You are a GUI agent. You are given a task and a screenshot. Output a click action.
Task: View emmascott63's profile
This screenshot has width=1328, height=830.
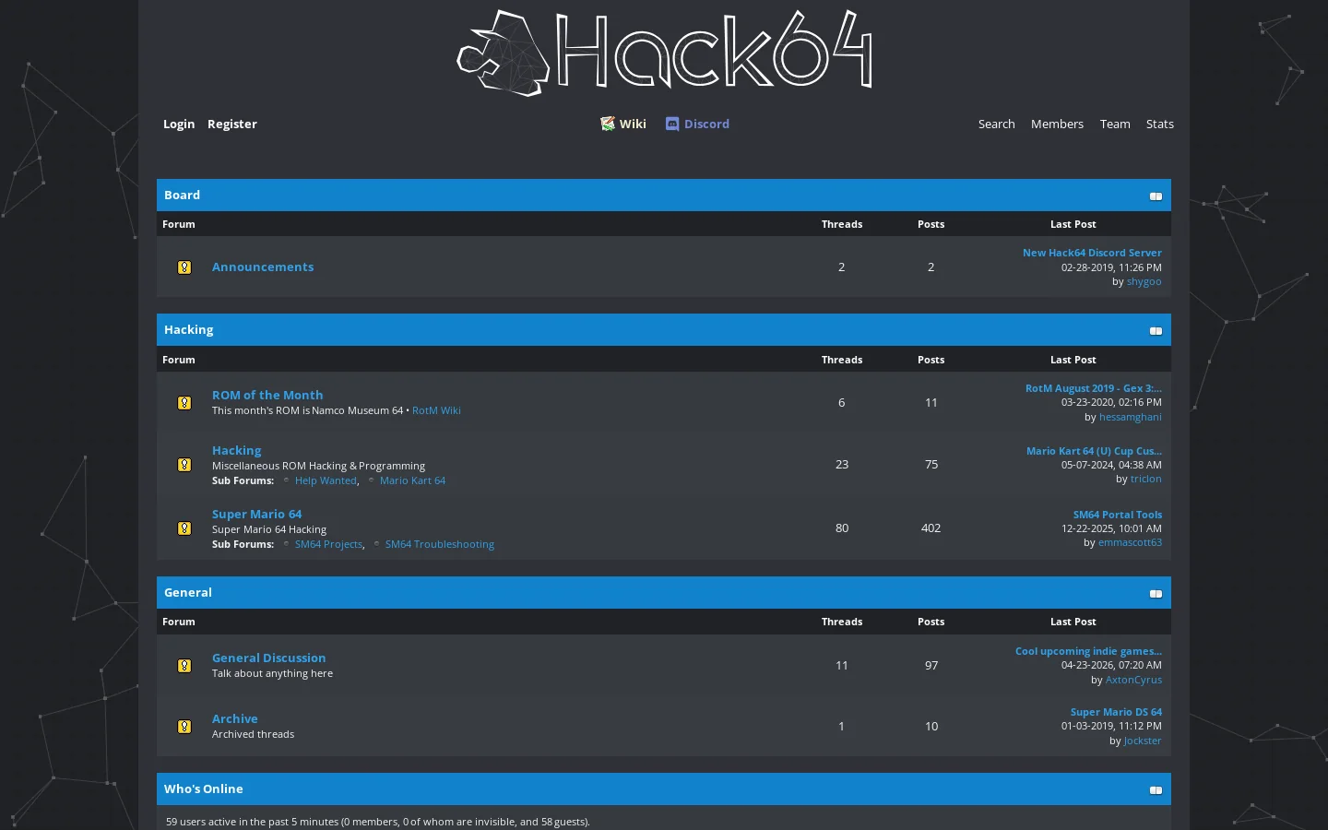1130,542
